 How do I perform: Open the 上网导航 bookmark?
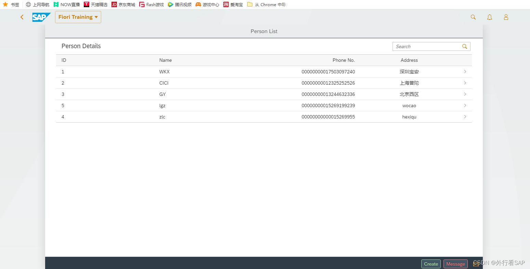coord(38,4)
